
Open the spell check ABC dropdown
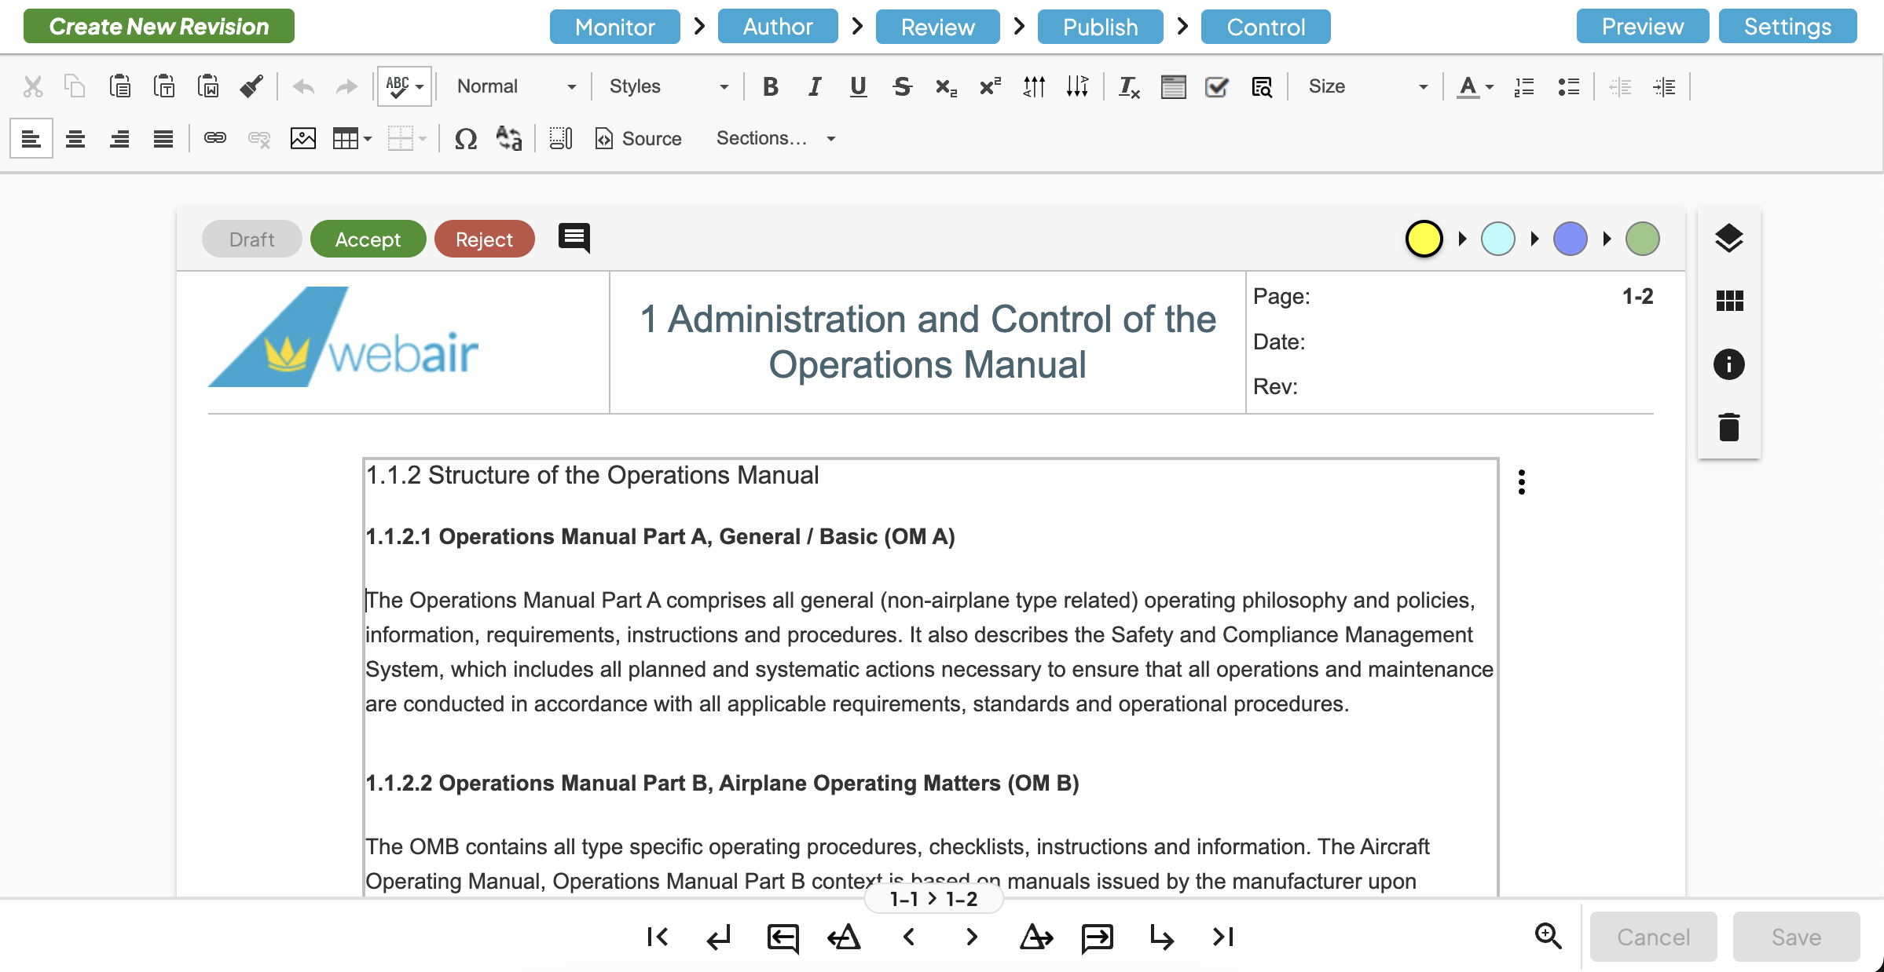pos(405,86)
